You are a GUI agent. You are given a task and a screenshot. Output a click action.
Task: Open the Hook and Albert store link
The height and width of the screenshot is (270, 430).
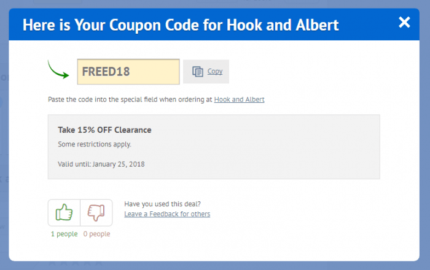[239, 99]
